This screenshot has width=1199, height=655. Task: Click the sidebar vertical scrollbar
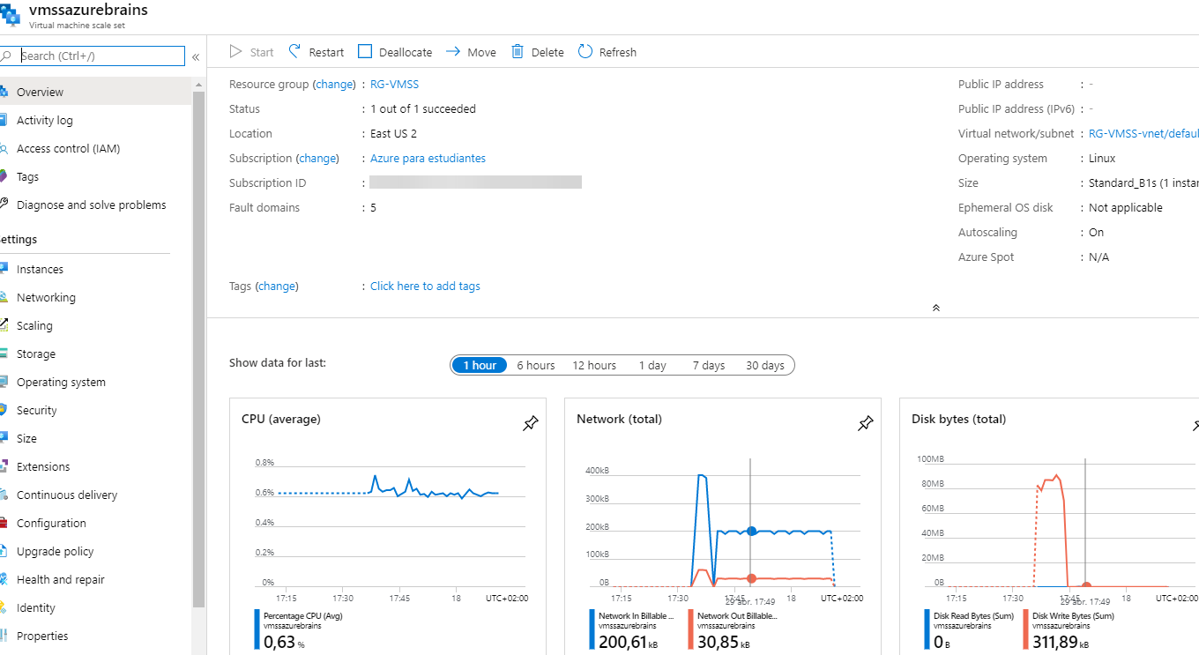tap(198, 348)
